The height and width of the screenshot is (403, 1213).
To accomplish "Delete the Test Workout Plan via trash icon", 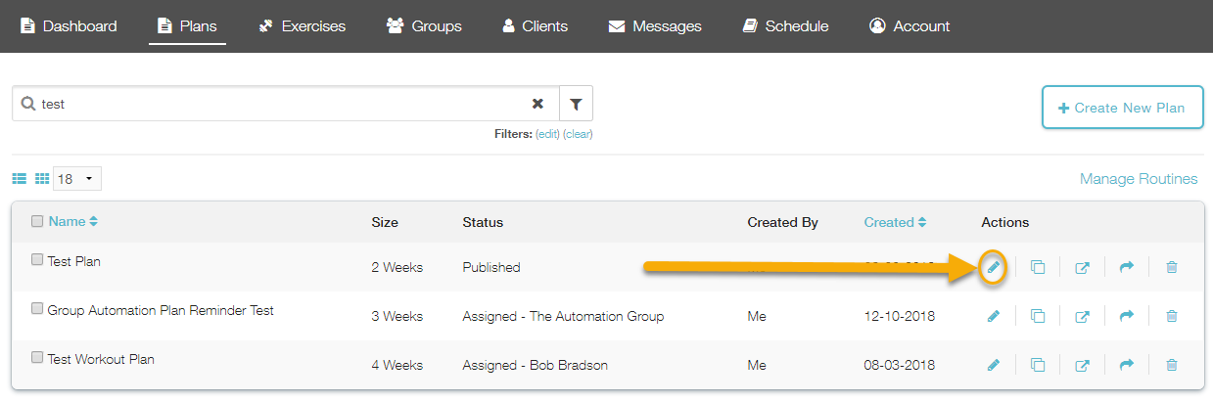I will [x=1171, y=365].
